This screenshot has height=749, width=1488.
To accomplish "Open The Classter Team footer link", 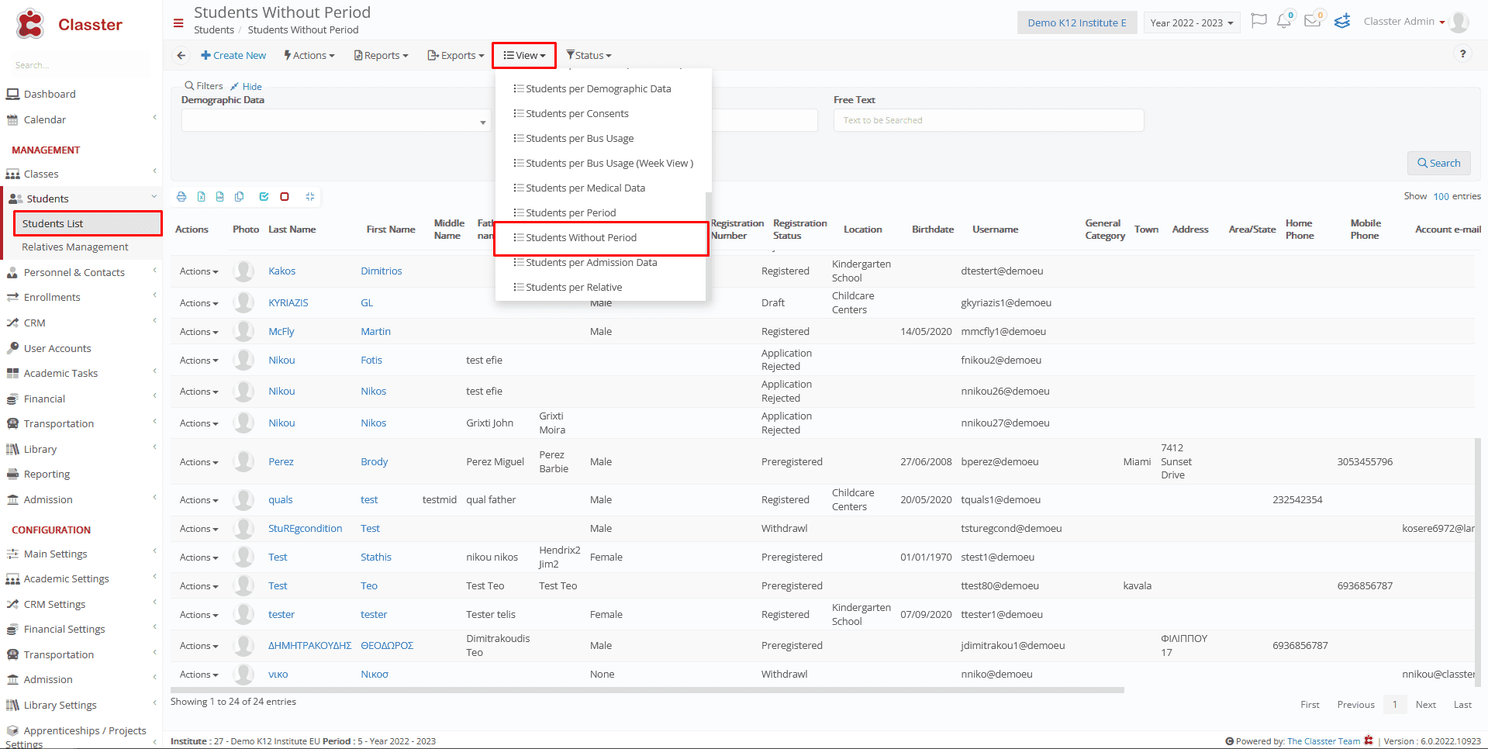I will pyautogui.click(x=1324, y=740).
